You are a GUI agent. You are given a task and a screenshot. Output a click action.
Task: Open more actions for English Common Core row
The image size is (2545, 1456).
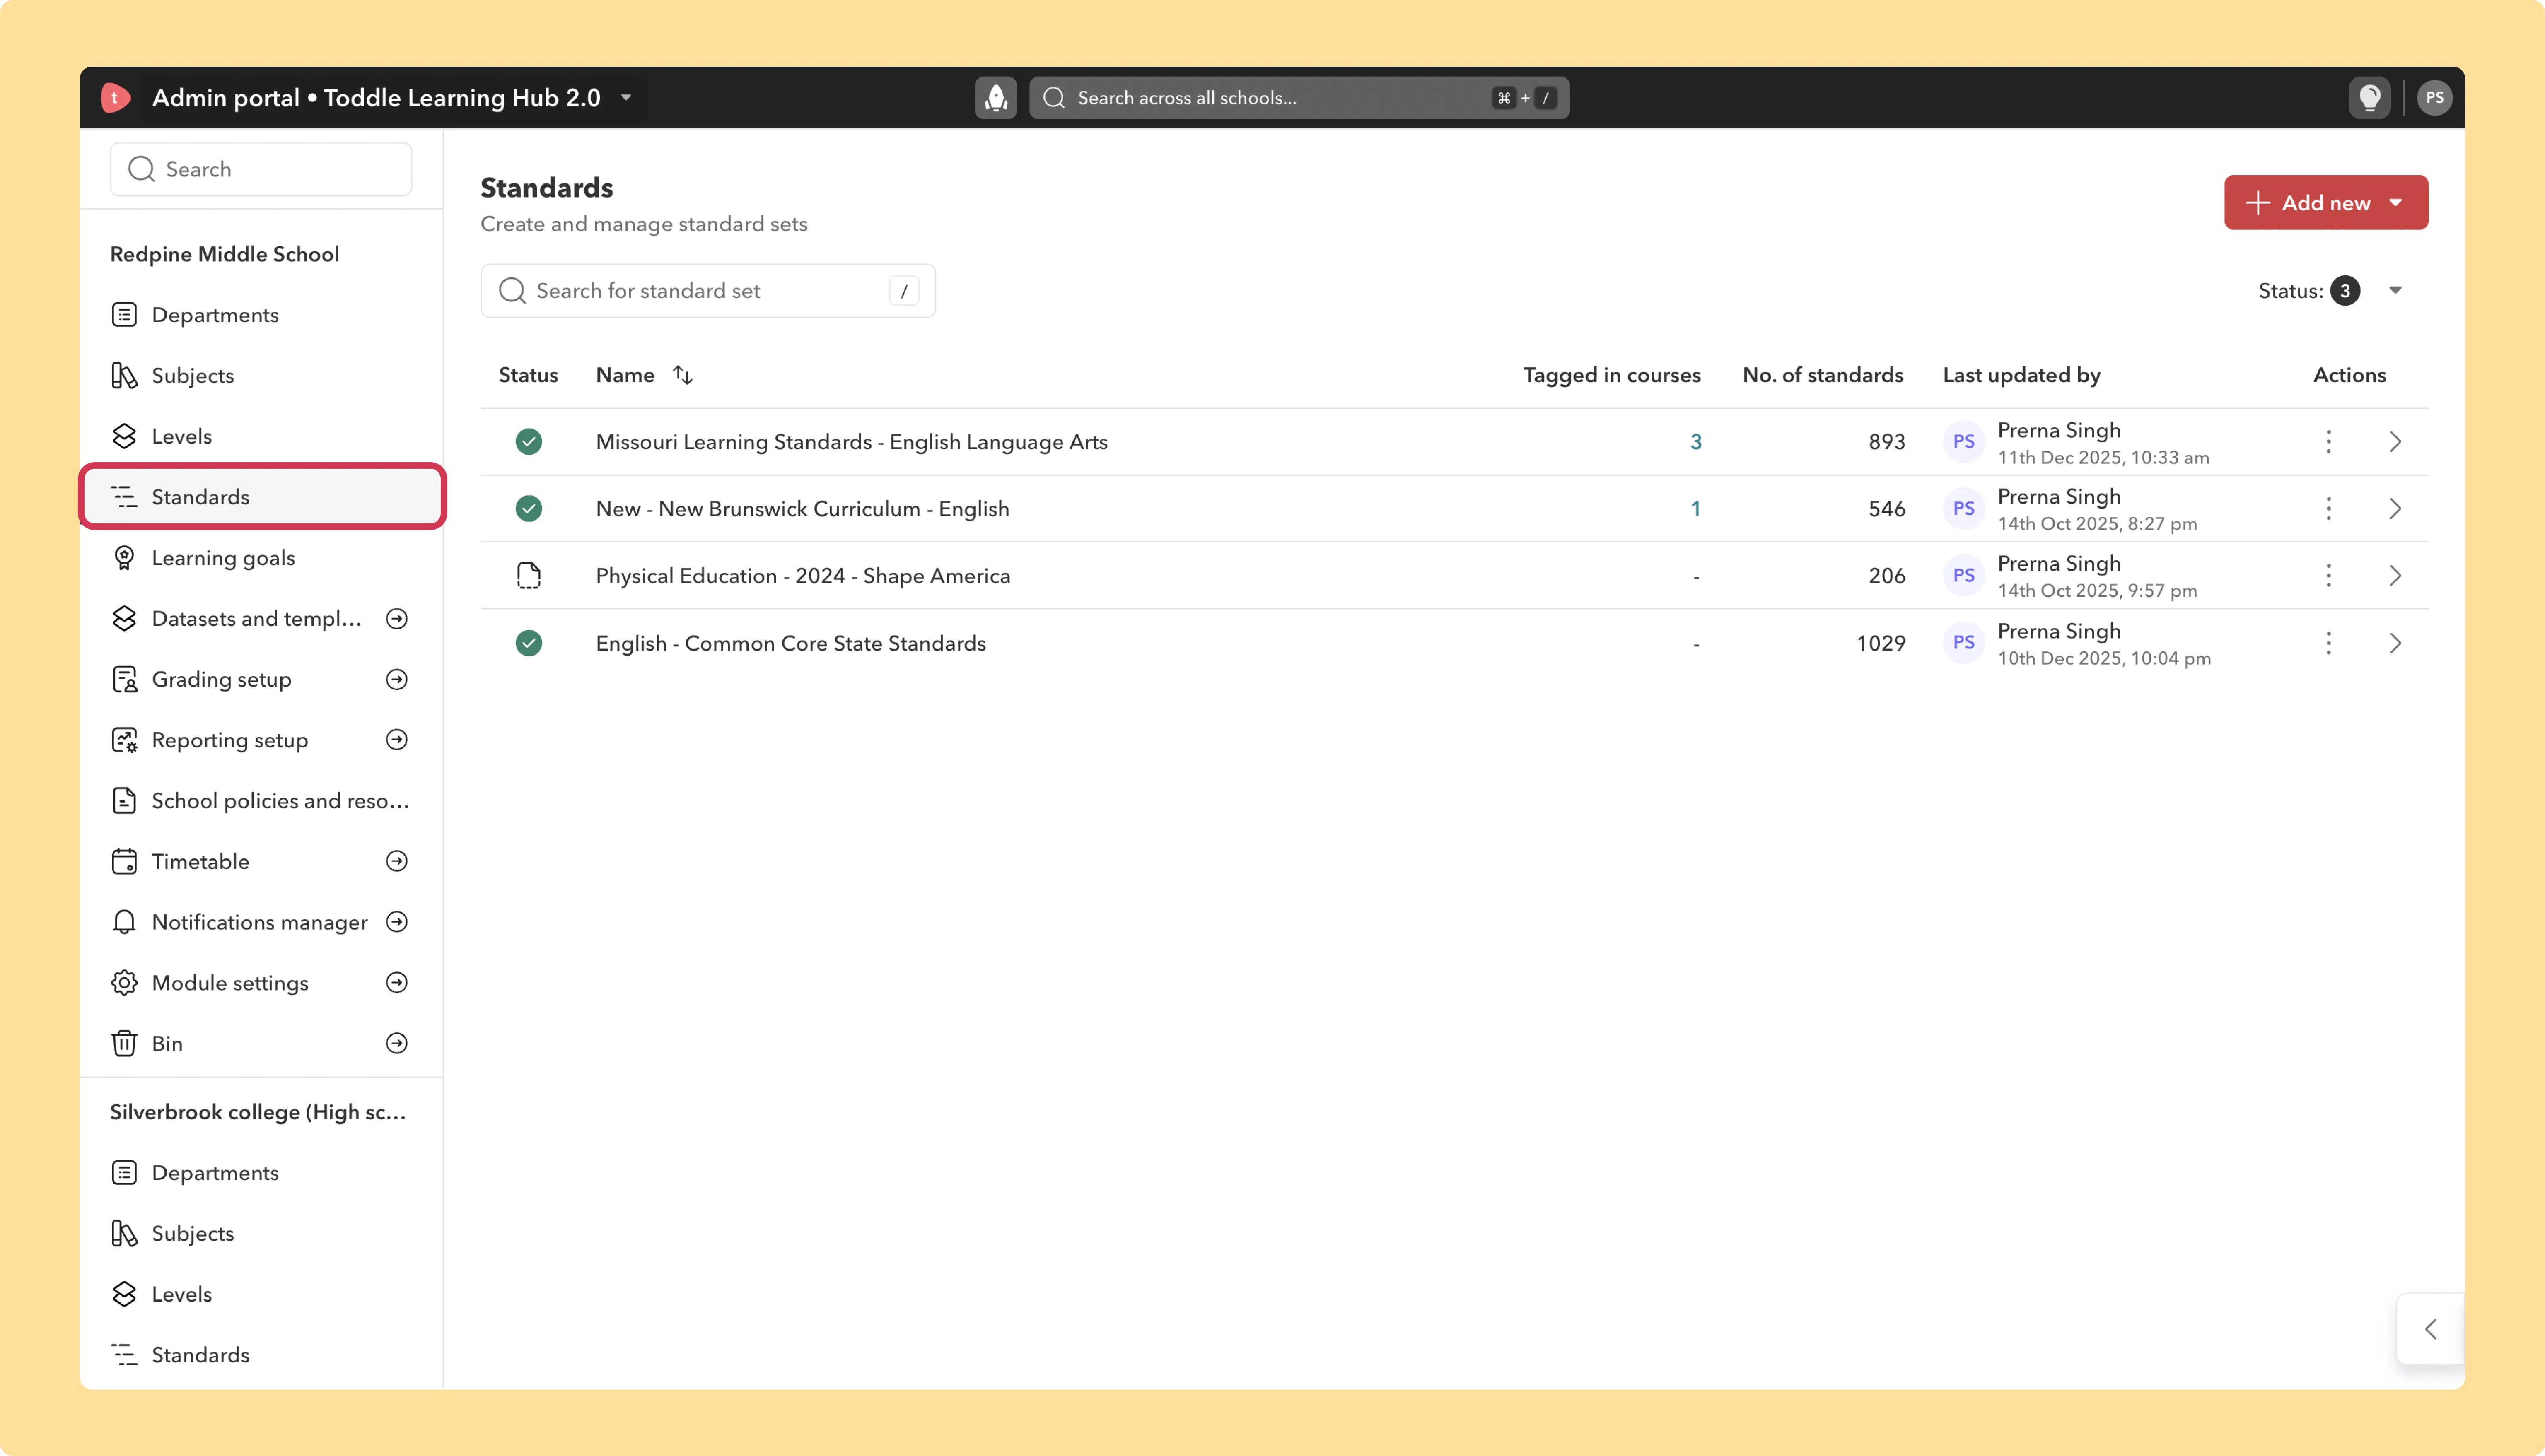[x=2328, y=643]
